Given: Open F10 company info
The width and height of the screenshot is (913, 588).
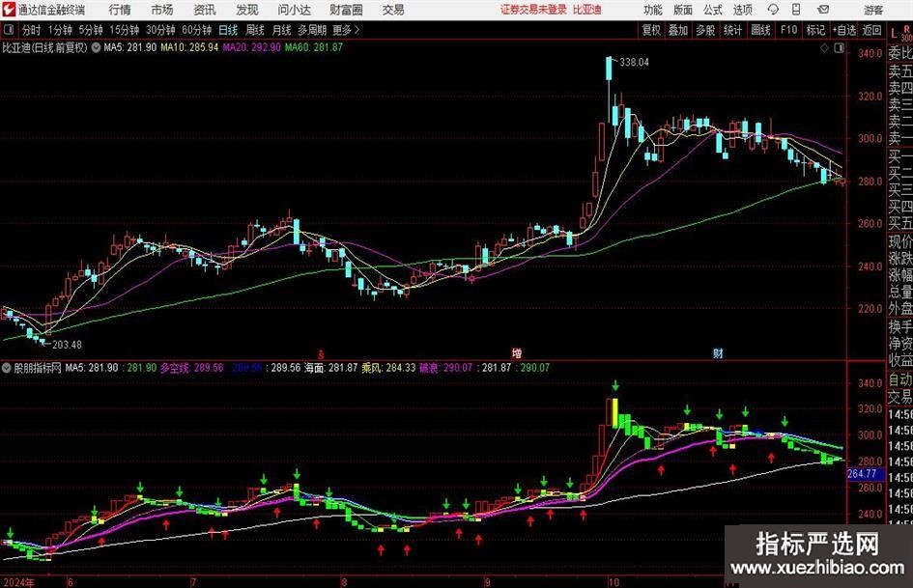Looking at the screenshot, I should click(788, 30).
